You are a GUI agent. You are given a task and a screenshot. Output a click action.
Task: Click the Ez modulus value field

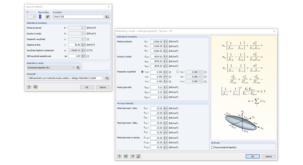[x=157, y=51]
